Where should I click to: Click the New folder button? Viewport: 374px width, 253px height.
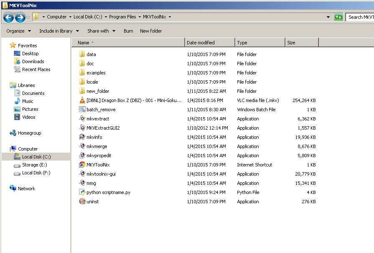(151, 31)
